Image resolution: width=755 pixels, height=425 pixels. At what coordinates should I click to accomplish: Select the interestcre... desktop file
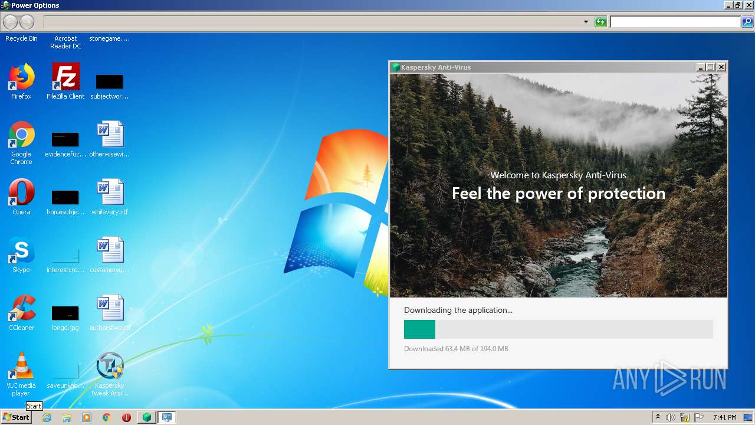(x=65, y=260)
